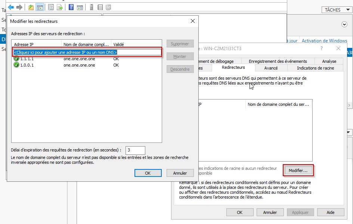This screenshot has width=353, height=224.
Task: Click the green check icon beside 1.0.0.1
Action: [16, 65]
